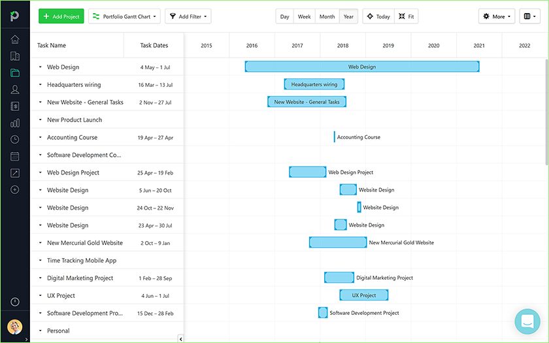
Task: Switch to Month view
Action: click(327, 16)
